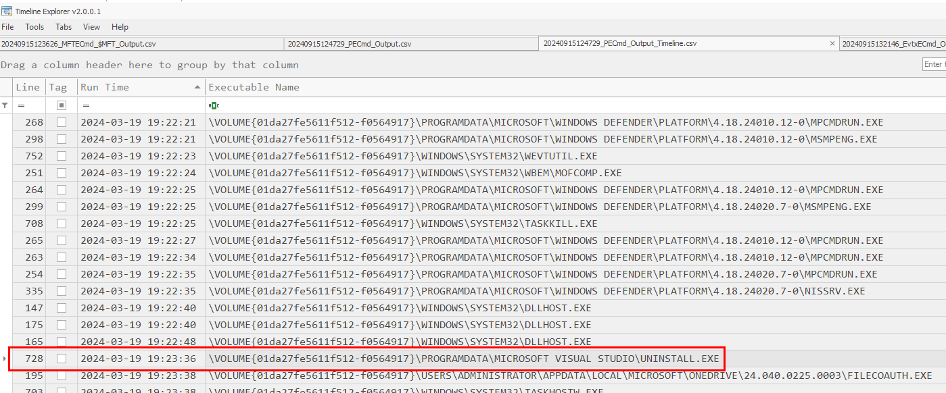Click the Timeline Explorer app icon
946x393 pixels.
[x=6, y=11]
